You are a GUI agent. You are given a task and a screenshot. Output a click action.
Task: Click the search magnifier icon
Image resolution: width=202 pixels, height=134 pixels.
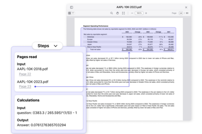pyautogui.click(x=112, y=13)
